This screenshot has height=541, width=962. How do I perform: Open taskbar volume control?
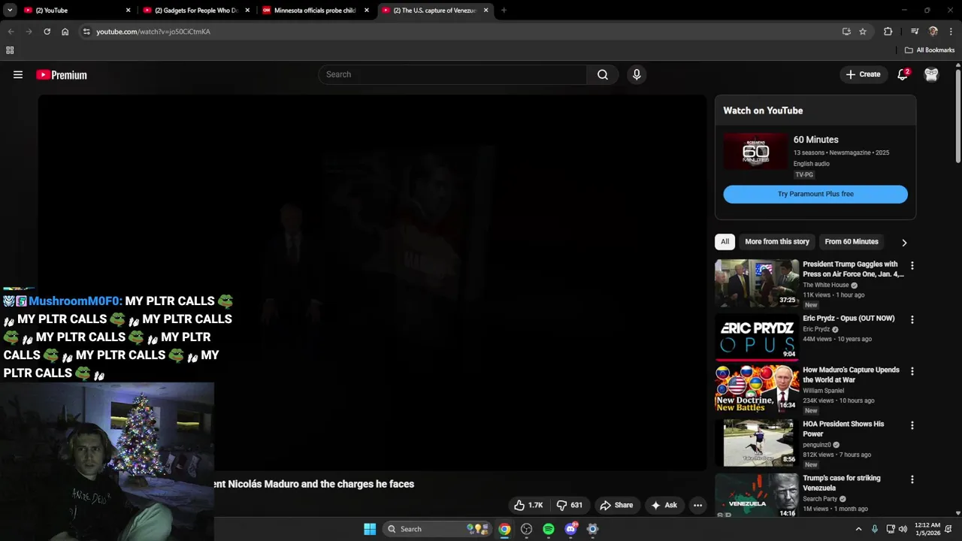tap(903, 529)
